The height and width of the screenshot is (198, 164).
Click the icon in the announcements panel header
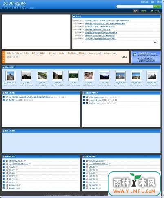(74, 16)
